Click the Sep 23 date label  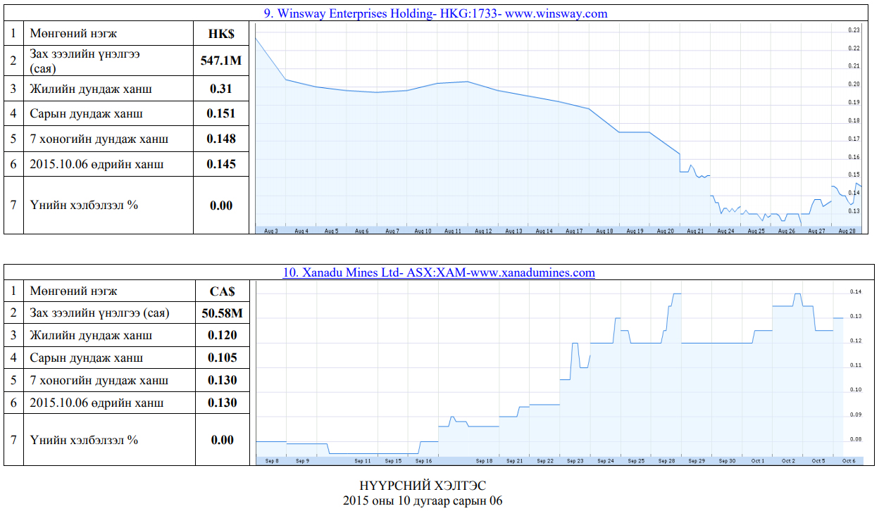point(575,461)
